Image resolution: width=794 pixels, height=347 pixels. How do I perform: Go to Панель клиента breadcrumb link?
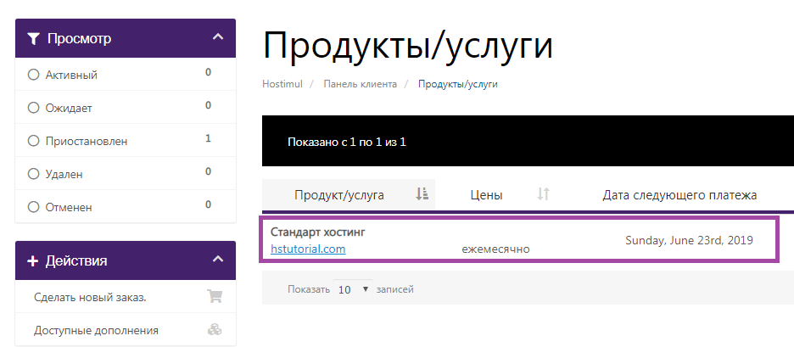pyautogui.click(x=360, y=85)
